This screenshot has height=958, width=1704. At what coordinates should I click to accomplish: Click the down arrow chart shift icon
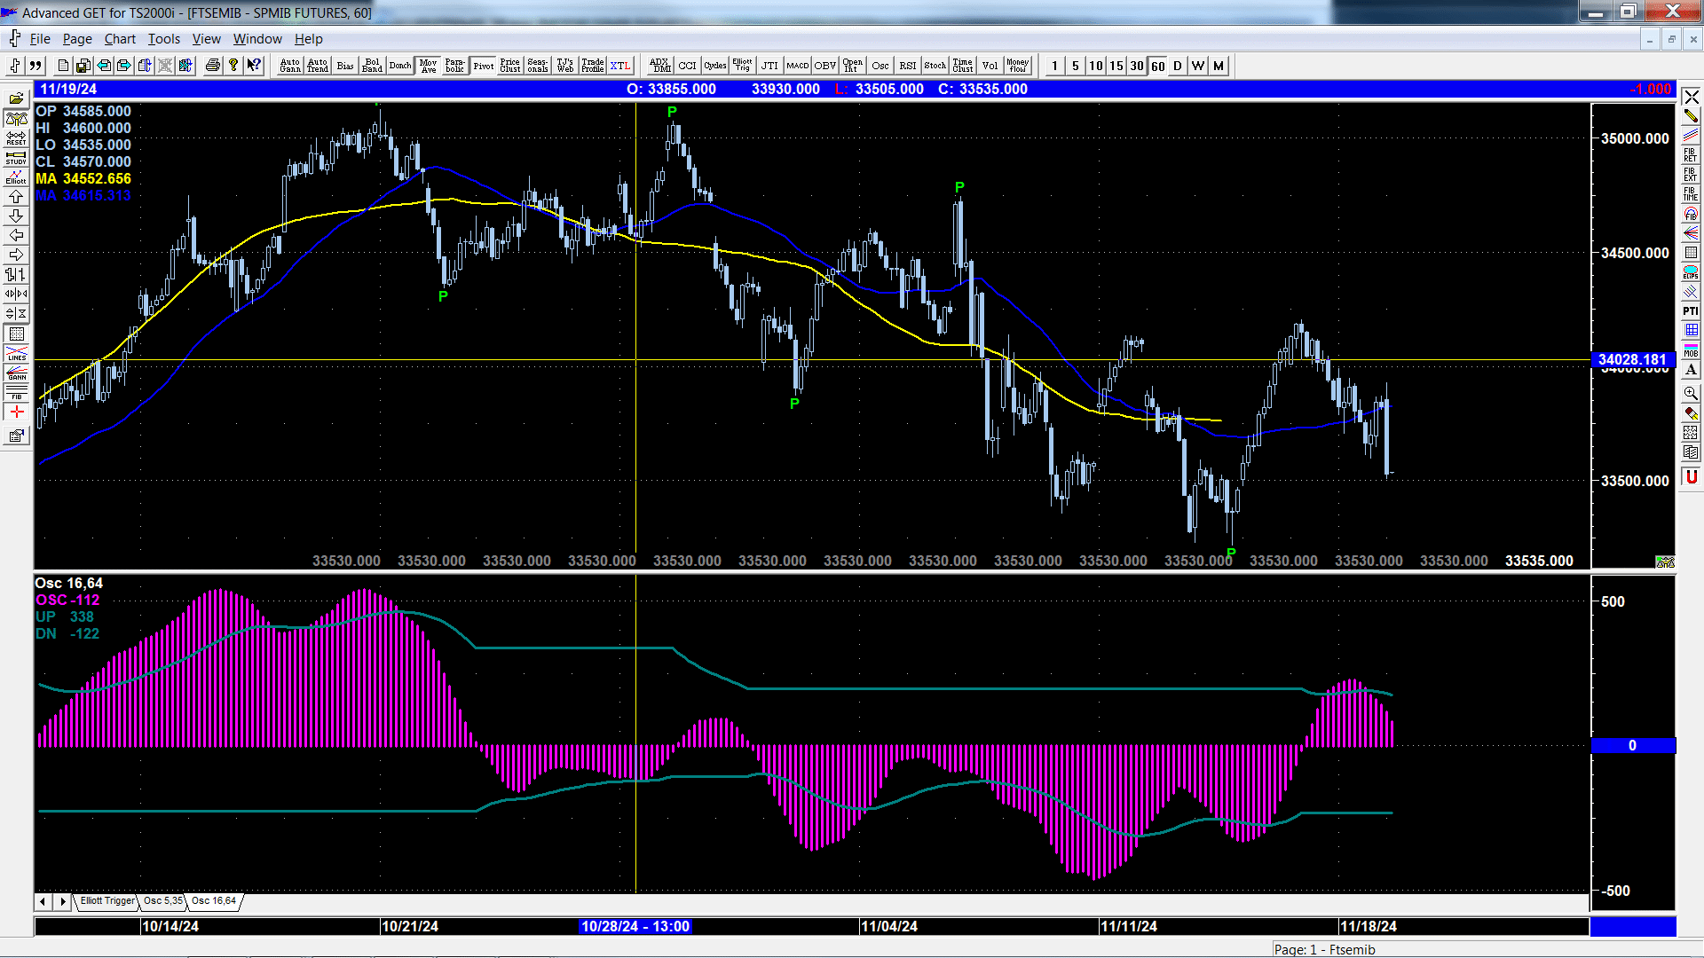(x=16, y=216)
